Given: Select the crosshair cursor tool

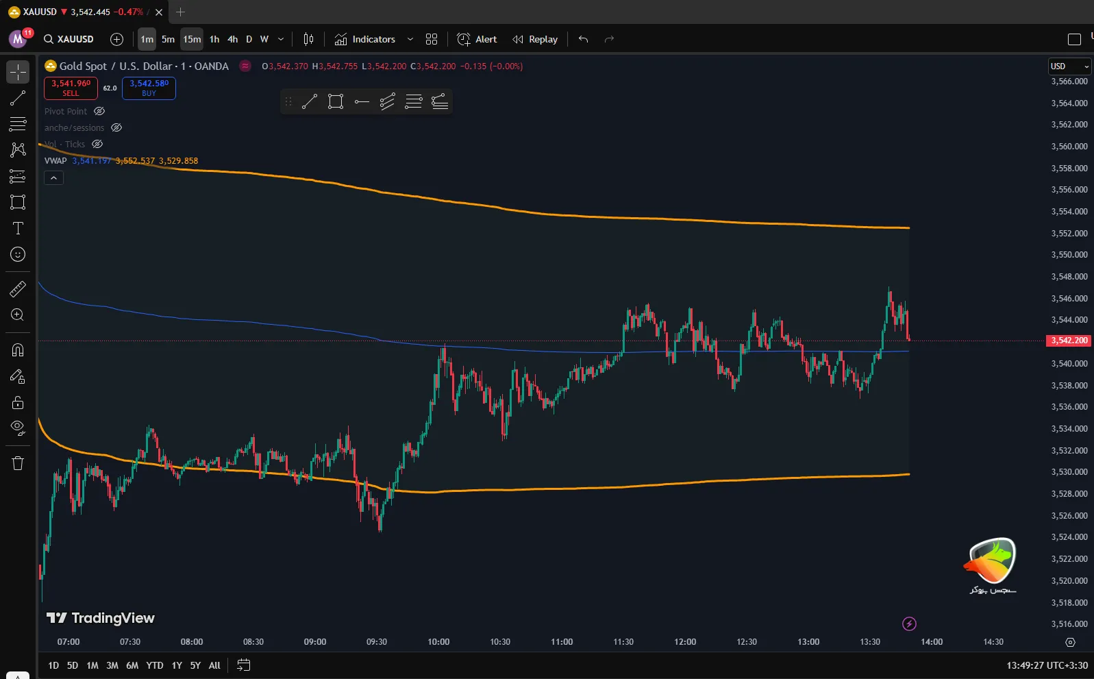Looking at the screenshot, I should 18,72.
